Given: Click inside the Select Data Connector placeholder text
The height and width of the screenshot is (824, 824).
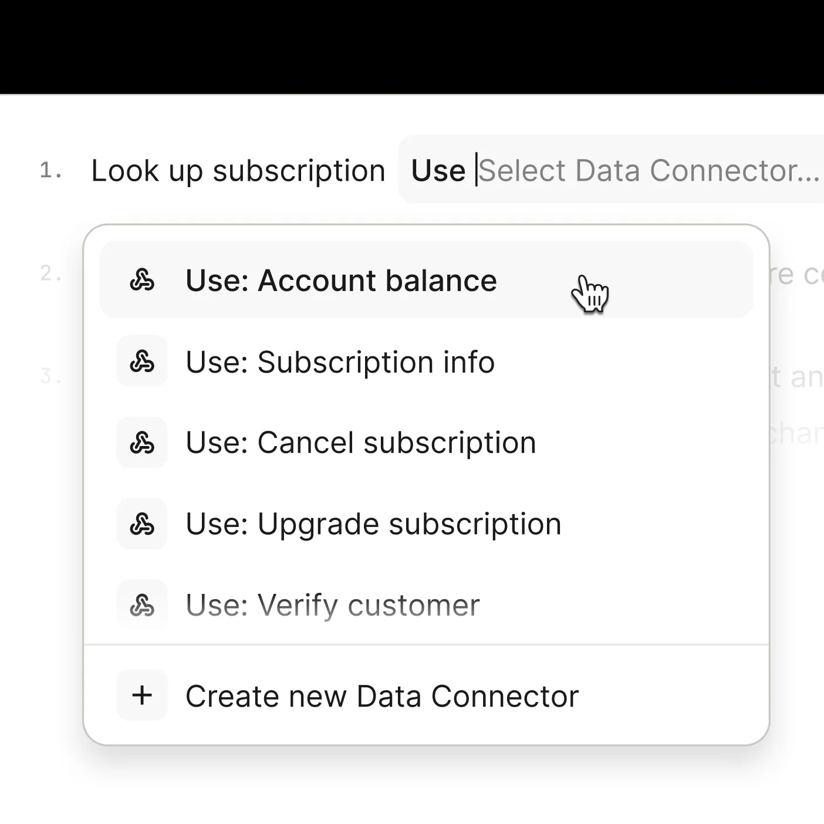Looking at the screenshot, I should pos(646,170).
